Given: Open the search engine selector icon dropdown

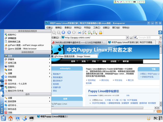Looking at the screenshot, I should click(136, 37).
